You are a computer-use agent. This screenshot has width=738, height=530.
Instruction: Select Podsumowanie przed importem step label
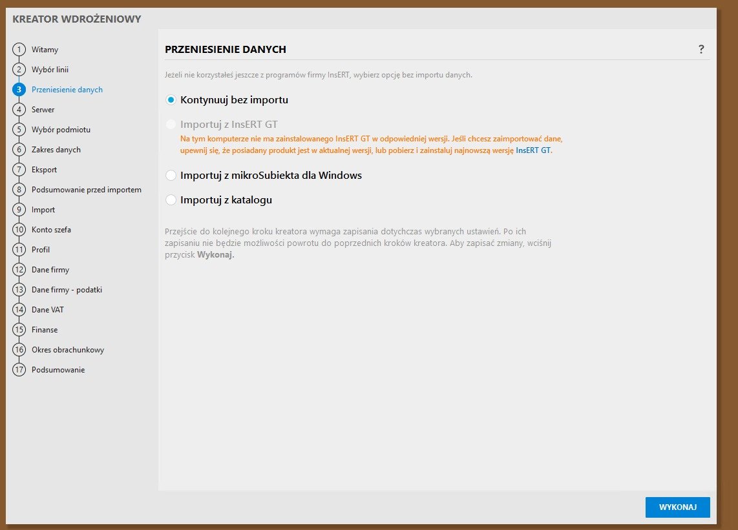pos(86,190)
